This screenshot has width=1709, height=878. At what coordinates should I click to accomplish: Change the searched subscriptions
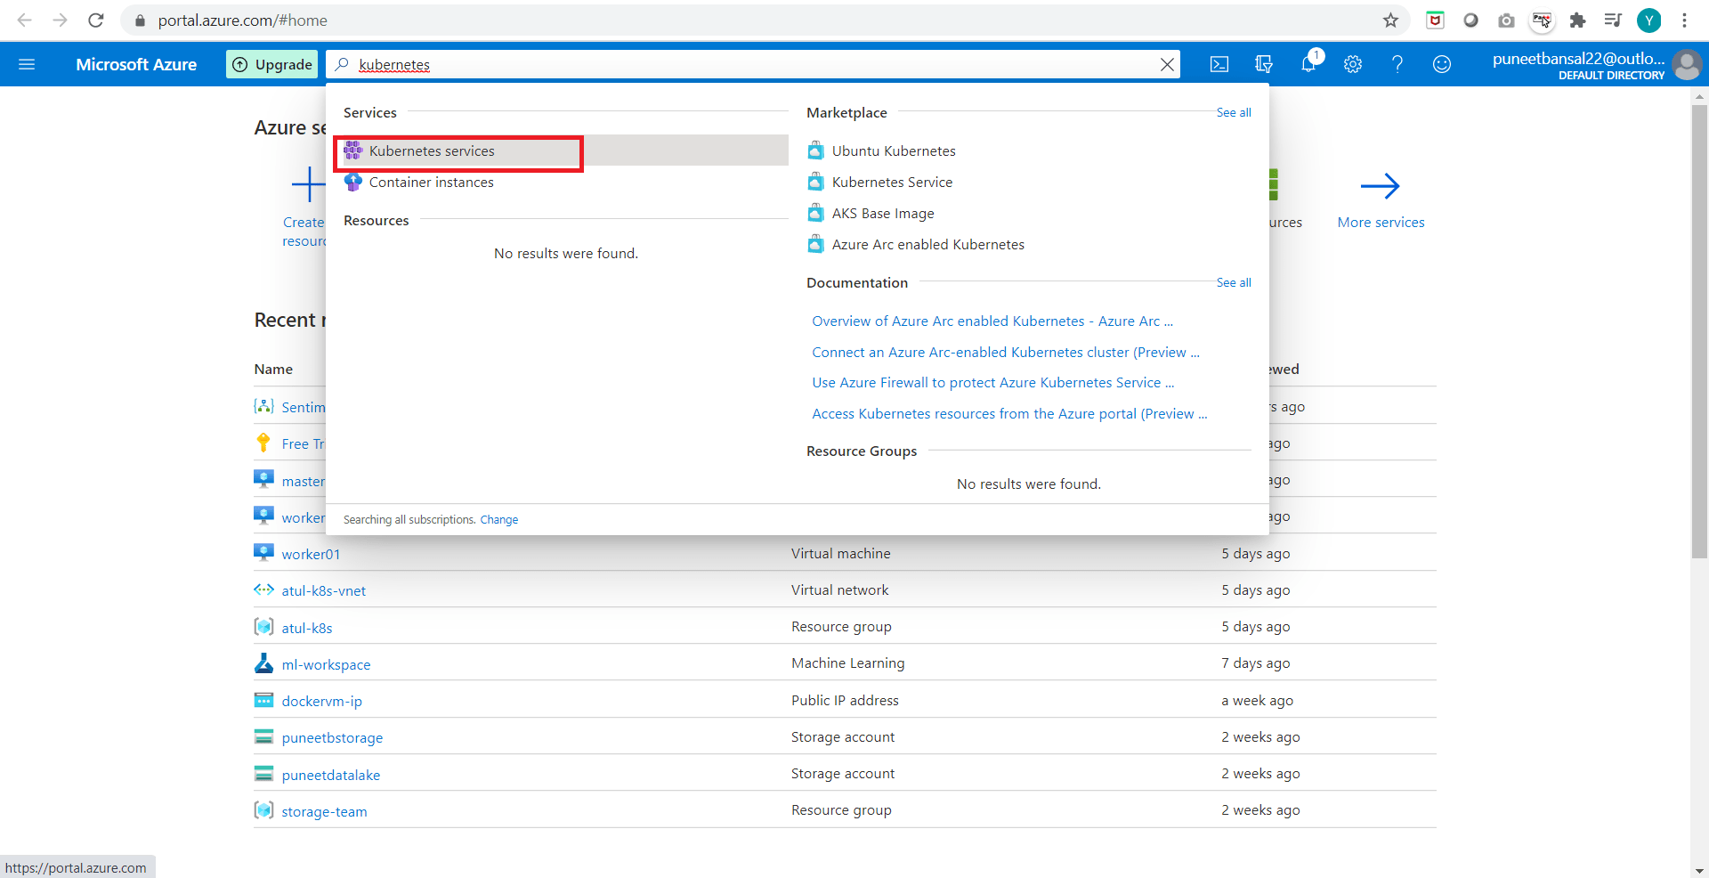tap(498, 520)
